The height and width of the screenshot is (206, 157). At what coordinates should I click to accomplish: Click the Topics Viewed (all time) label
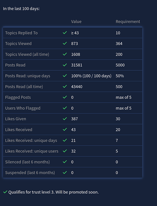[27, 54]
